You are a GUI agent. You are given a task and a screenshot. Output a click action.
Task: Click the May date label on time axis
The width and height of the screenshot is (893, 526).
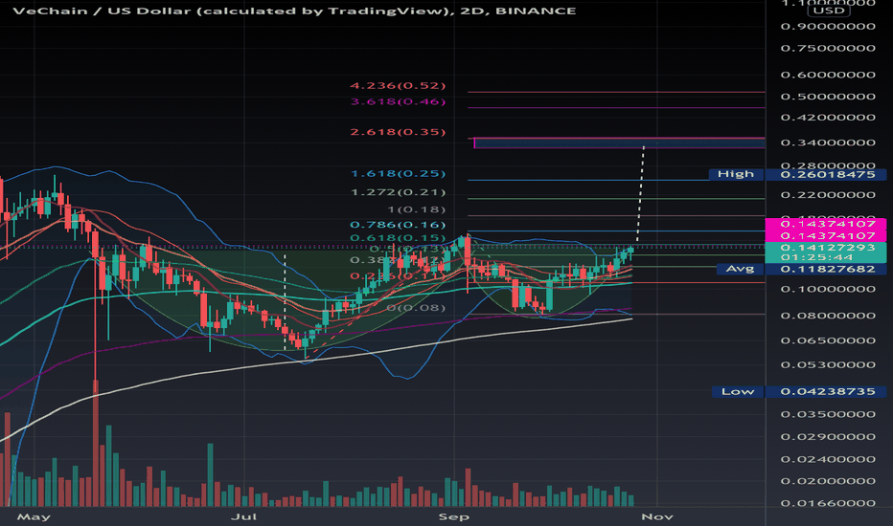pyautogui.click(x=34, y=516)
